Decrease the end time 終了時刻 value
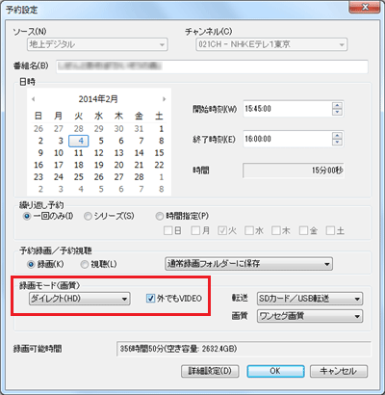The height and width of the screenshot is (395, 385). click(x=337, y=142)
